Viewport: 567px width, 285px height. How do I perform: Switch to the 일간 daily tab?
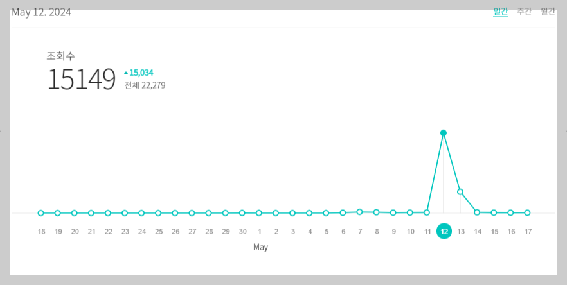tap(500, 11)
